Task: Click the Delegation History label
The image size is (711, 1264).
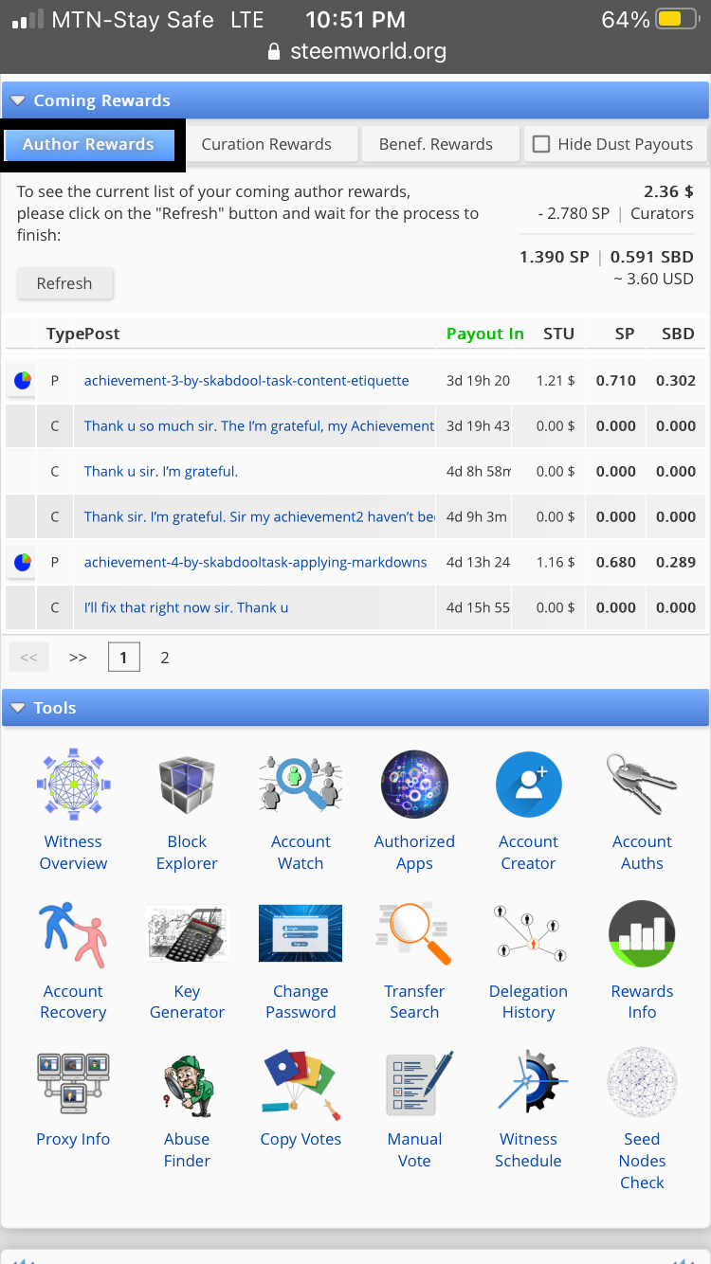Action: 528,1002
